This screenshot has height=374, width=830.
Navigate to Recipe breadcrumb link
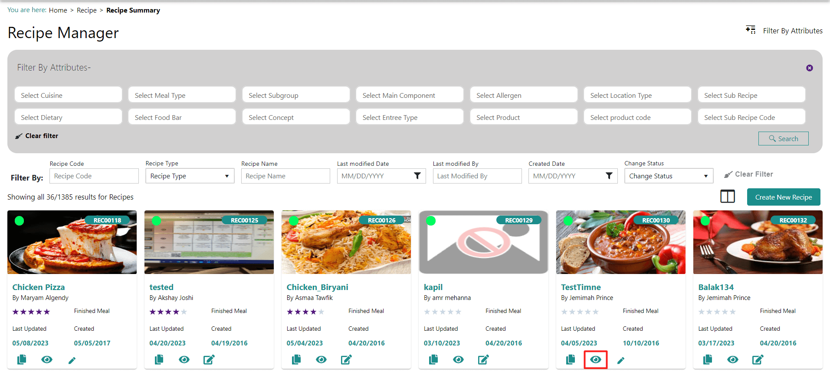[x=86, y=10]
